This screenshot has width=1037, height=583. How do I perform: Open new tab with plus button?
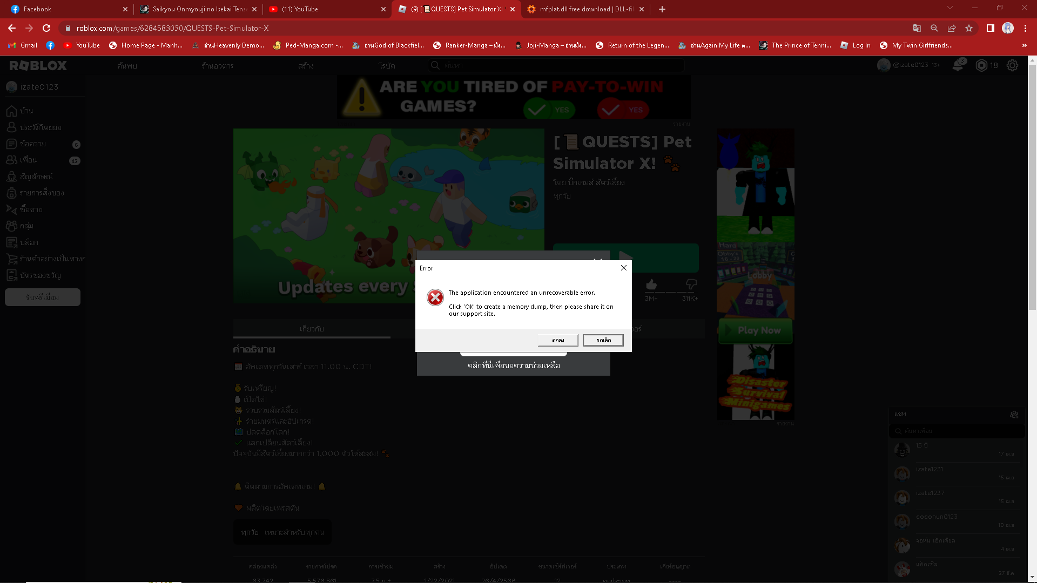click(662, 9)
